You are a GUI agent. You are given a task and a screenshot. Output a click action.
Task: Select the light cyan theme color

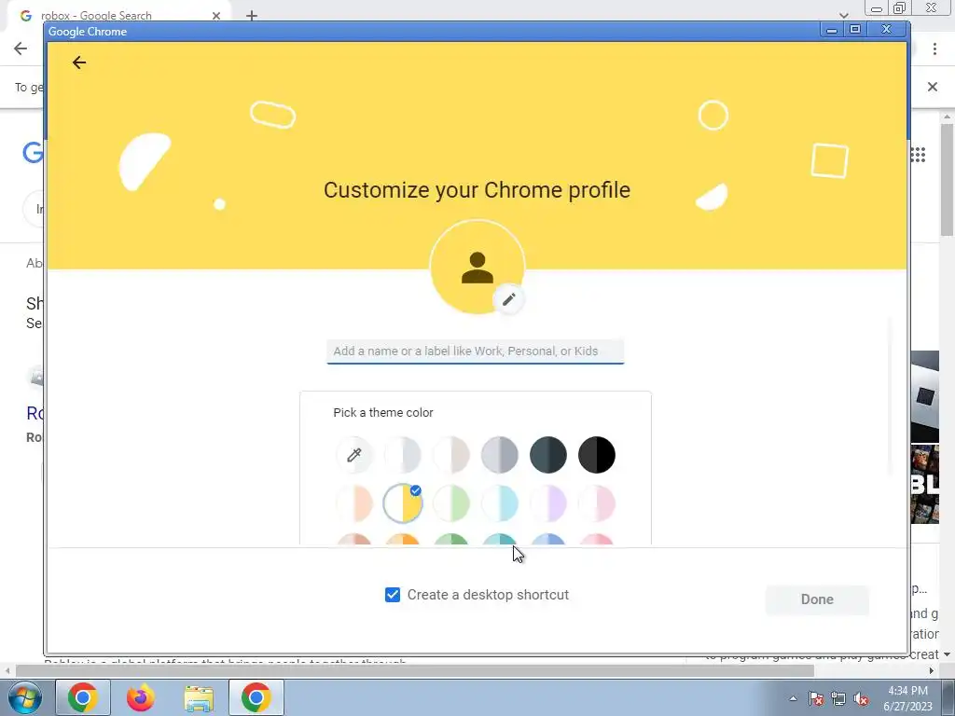click(x=500, y=503)
